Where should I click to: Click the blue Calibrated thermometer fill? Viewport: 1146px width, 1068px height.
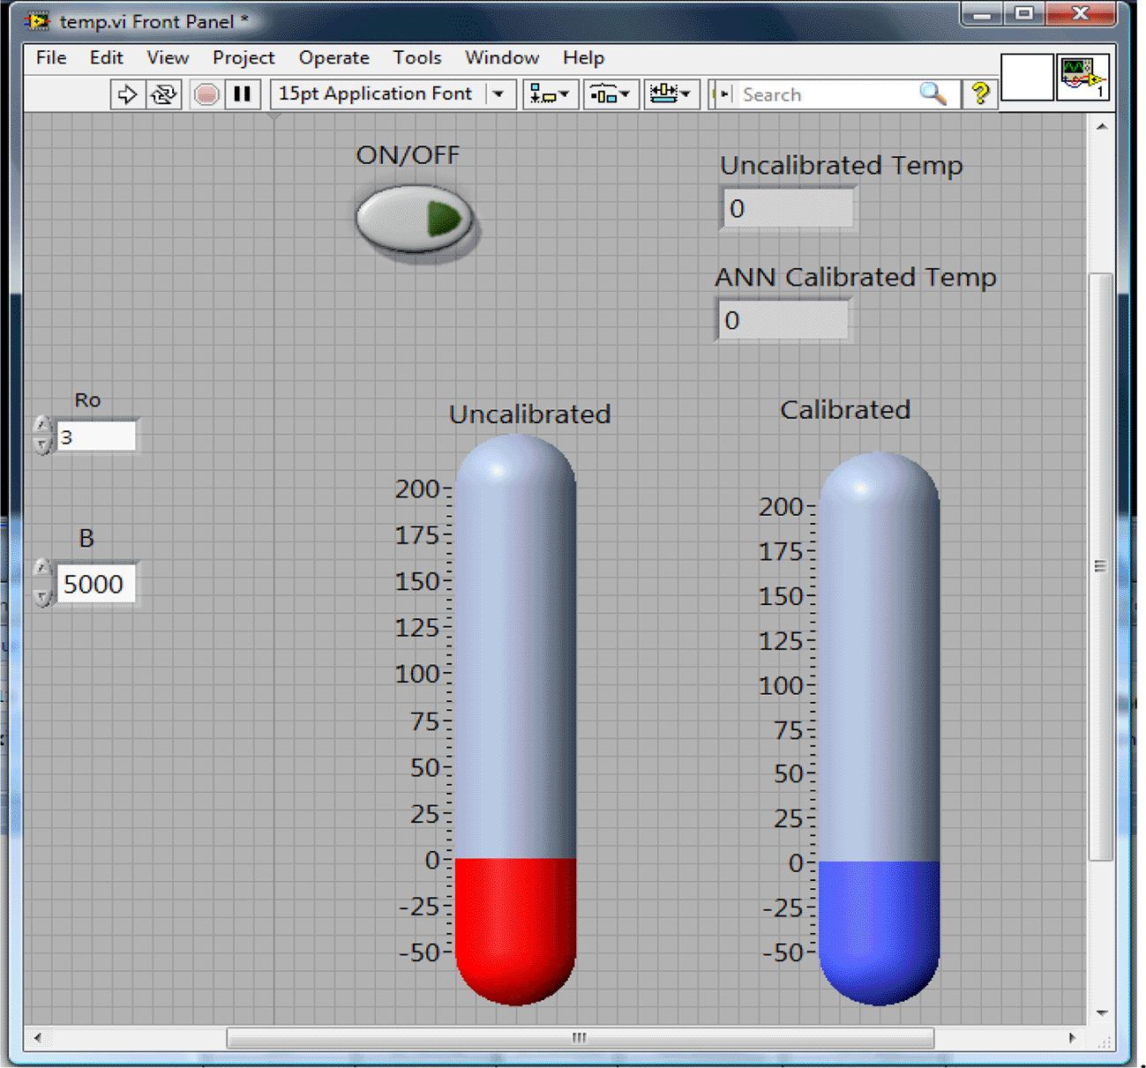pyautogui.click(x=879, y=931)
